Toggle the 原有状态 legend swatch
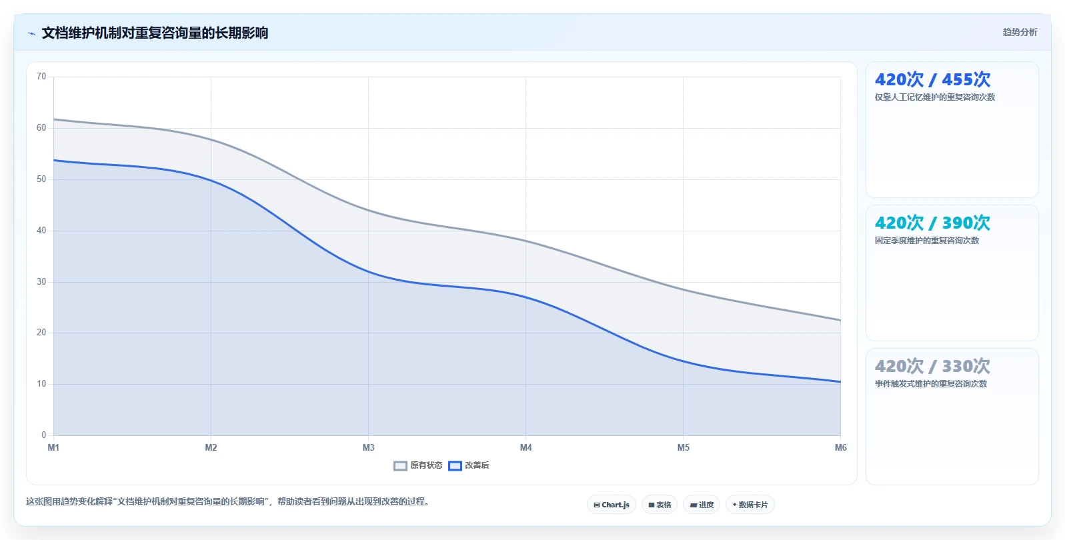The width and height of the screenshot is (1065, 540). pyautogui.click(x=400, y=466)
